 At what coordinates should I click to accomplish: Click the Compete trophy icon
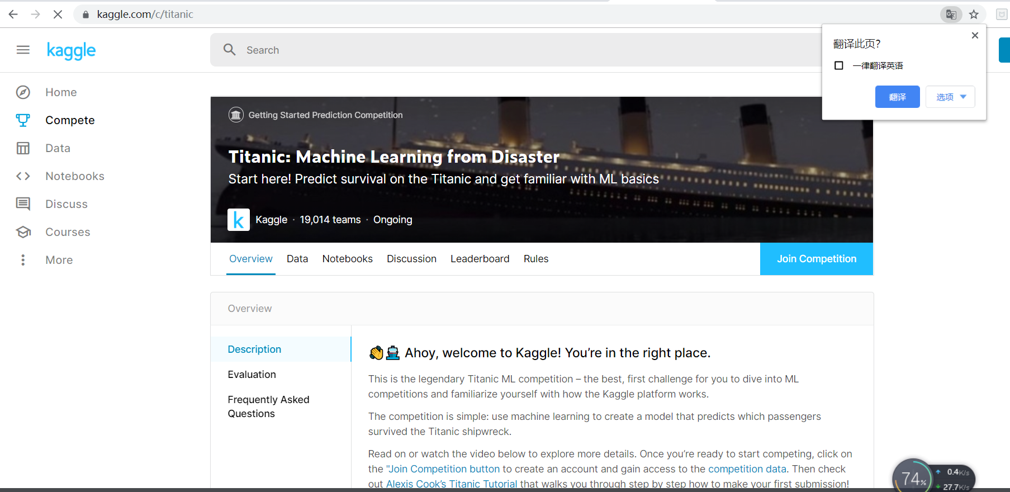pyautogui.click(x=23, y=120)
